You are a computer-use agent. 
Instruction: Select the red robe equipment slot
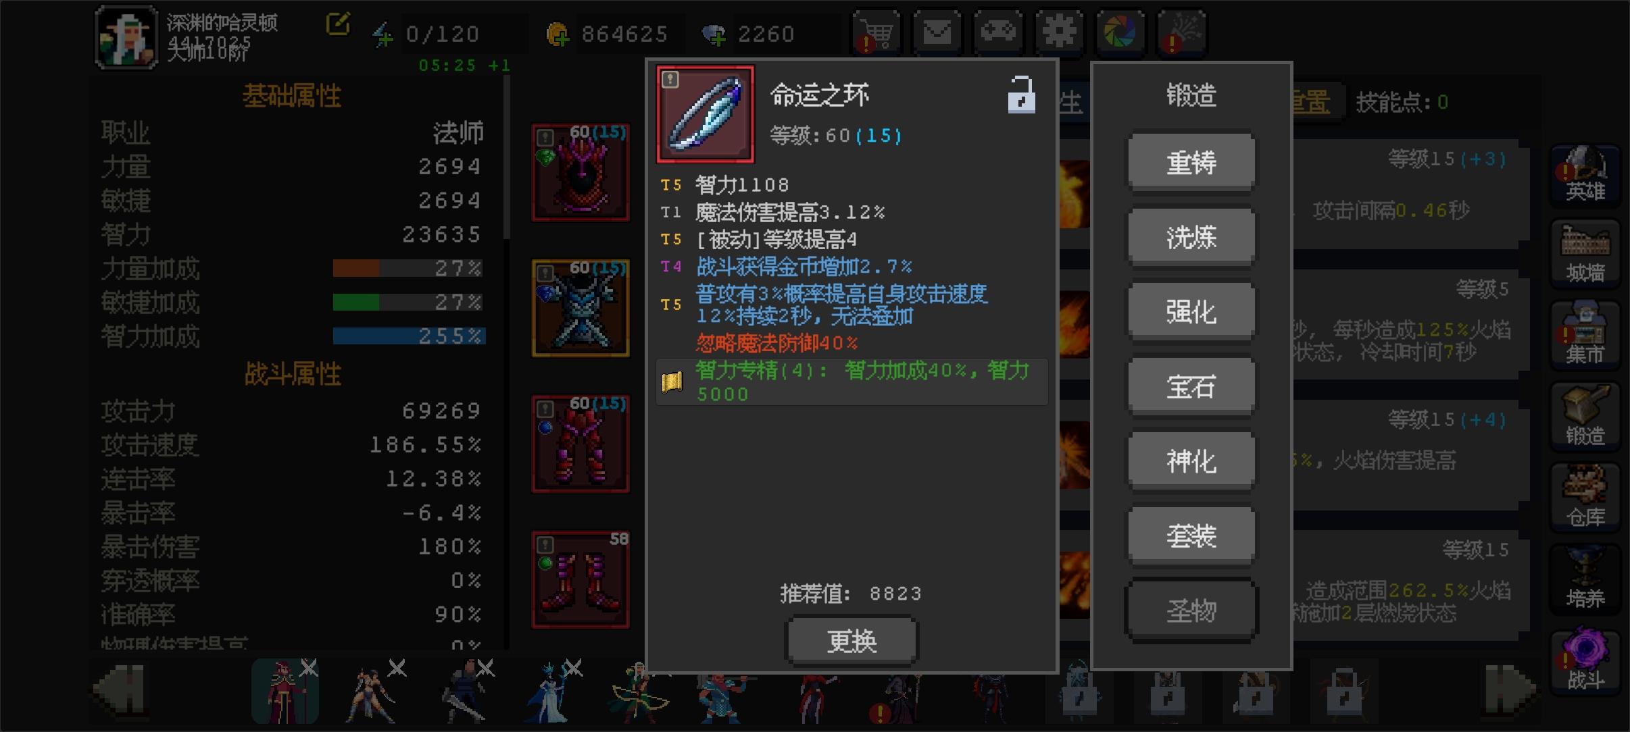click(x=581, y=173)
